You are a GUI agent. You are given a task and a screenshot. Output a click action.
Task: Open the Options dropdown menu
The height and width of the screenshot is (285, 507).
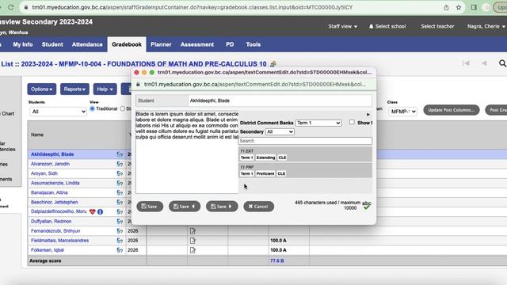(42, 89)
